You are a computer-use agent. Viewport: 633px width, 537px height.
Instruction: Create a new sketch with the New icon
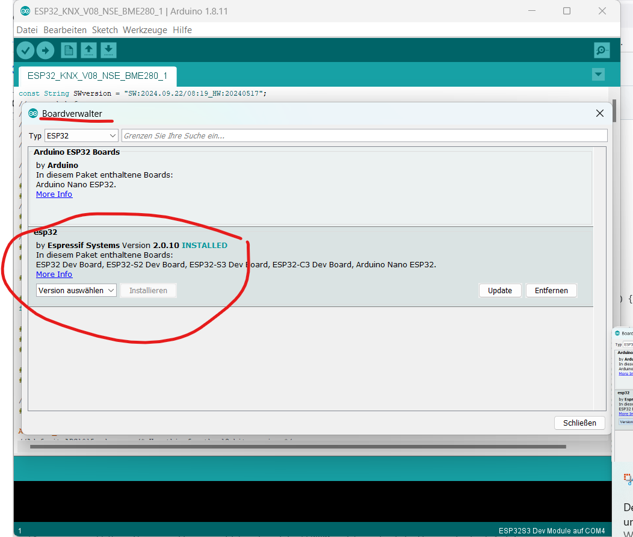(x=69, y=51)
